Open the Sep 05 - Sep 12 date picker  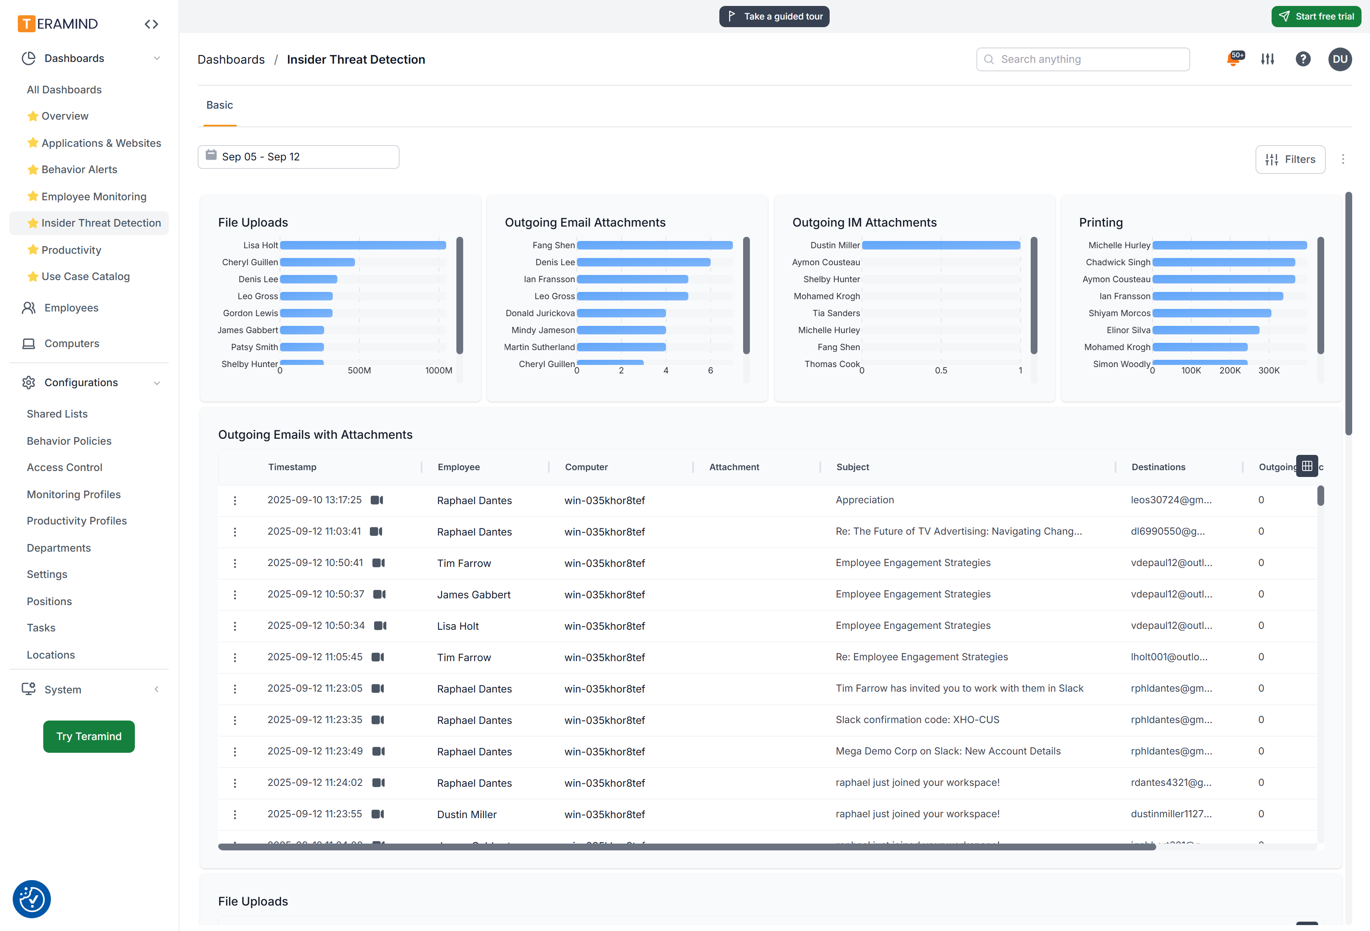pos(298,157)
